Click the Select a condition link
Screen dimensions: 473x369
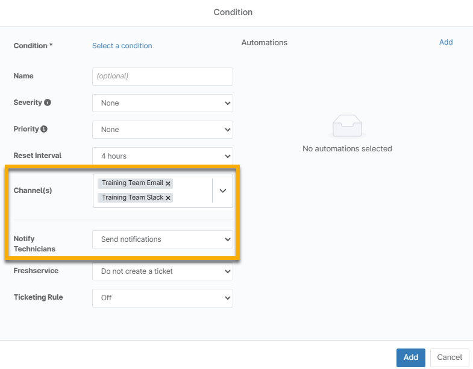[x=122, y=46]
